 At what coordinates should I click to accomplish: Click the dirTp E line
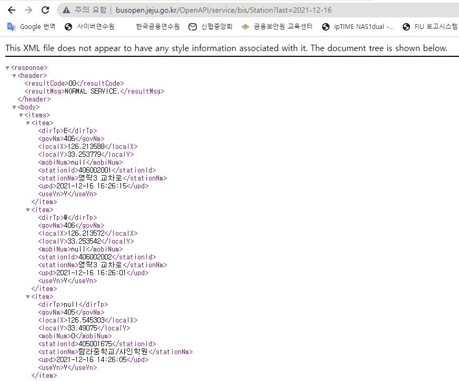[x=67, y=131]
